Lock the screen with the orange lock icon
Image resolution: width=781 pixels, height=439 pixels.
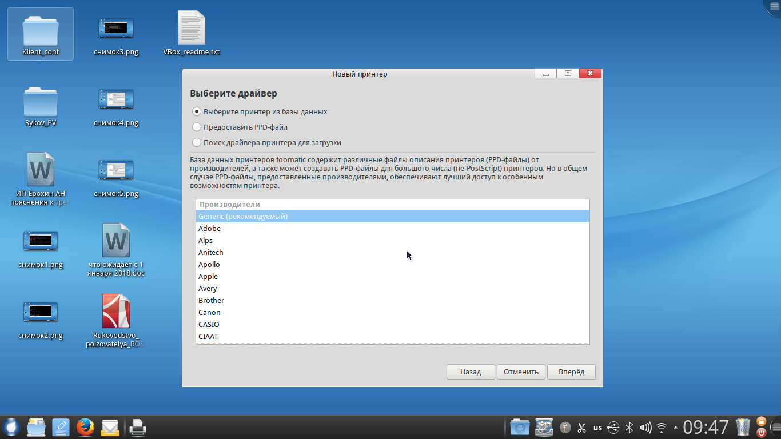click(762, 421)
